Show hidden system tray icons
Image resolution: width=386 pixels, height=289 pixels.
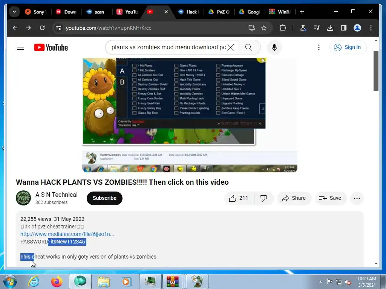[x=320, y=282]
